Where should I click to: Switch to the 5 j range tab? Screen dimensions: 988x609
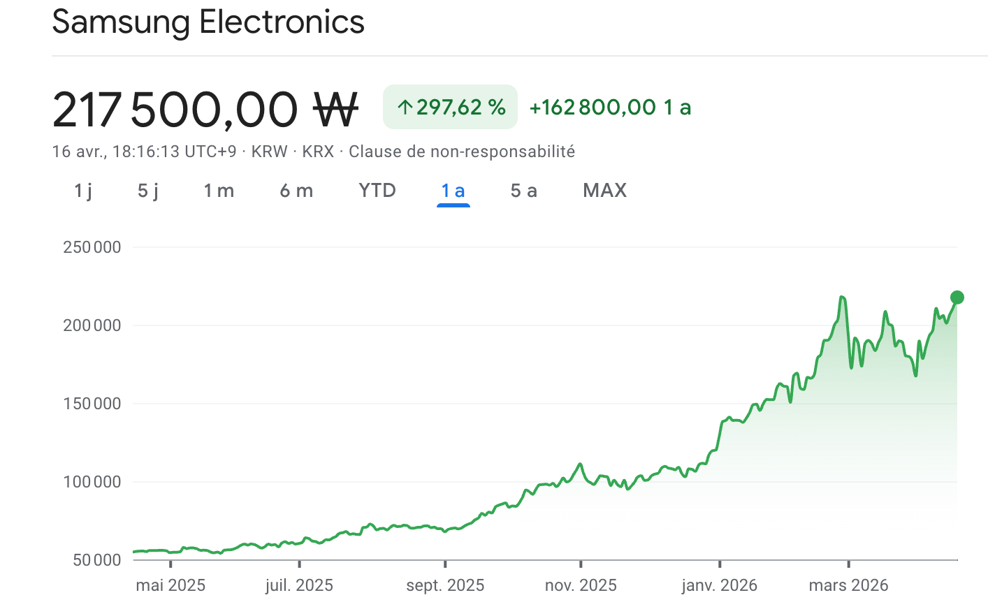click(148, 191)
